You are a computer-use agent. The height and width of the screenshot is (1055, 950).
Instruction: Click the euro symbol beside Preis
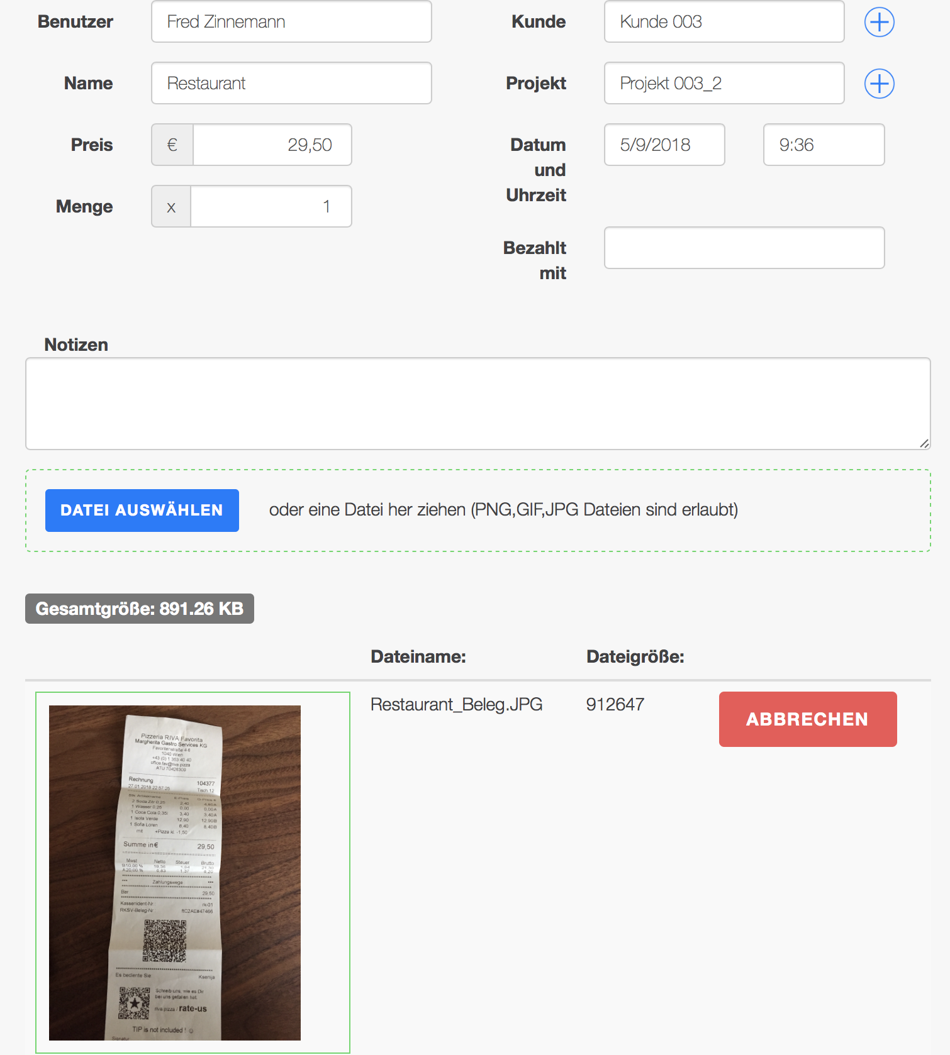172,145
